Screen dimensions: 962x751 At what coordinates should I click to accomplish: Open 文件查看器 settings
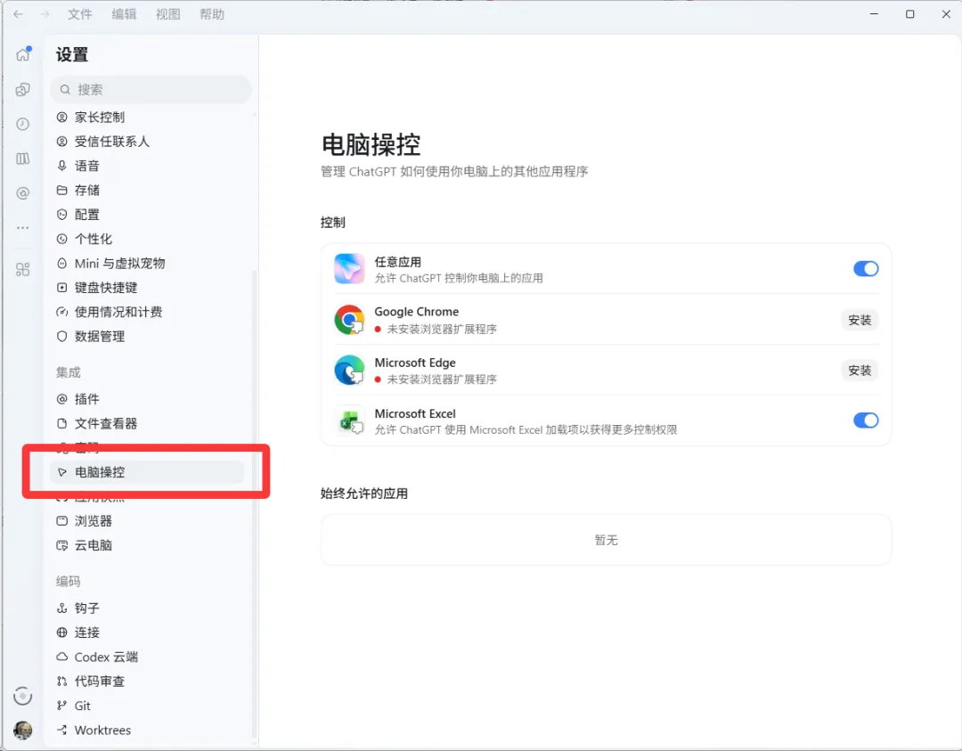click(147, 423)
